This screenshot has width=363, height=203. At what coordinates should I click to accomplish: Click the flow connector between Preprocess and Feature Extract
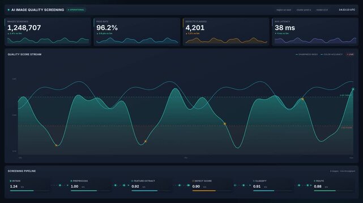(x=121, y=186)
